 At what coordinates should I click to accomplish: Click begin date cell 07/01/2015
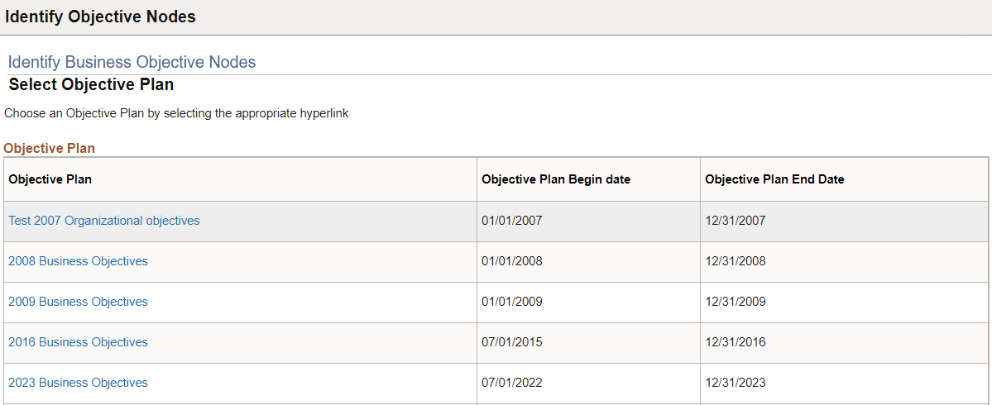[x=512, y=342]
